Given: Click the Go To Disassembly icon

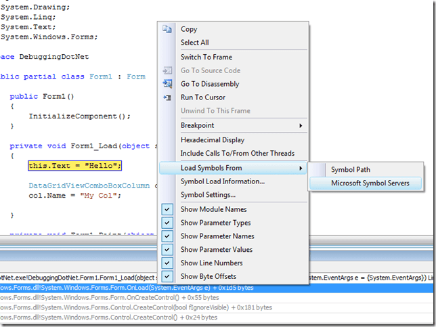Looking at the screenshot, I should tap(168, 84).
